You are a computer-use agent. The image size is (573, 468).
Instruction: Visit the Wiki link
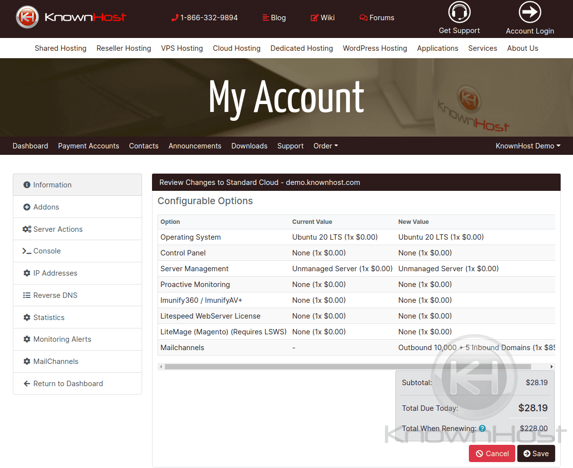click(x=323, y=18)
